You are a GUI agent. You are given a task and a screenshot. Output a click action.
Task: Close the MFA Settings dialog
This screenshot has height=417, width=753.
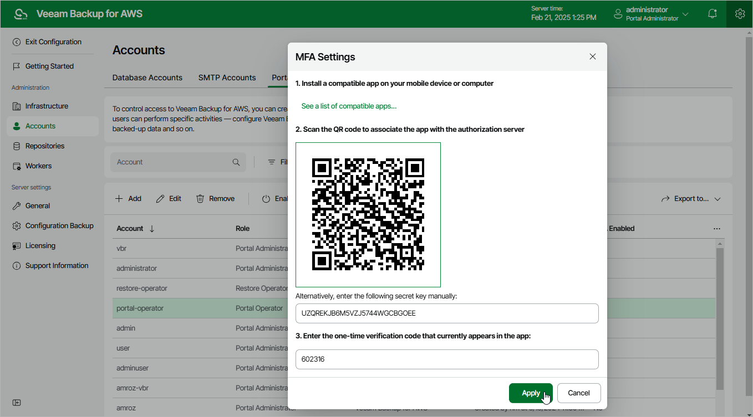click(x=593, y=56)
